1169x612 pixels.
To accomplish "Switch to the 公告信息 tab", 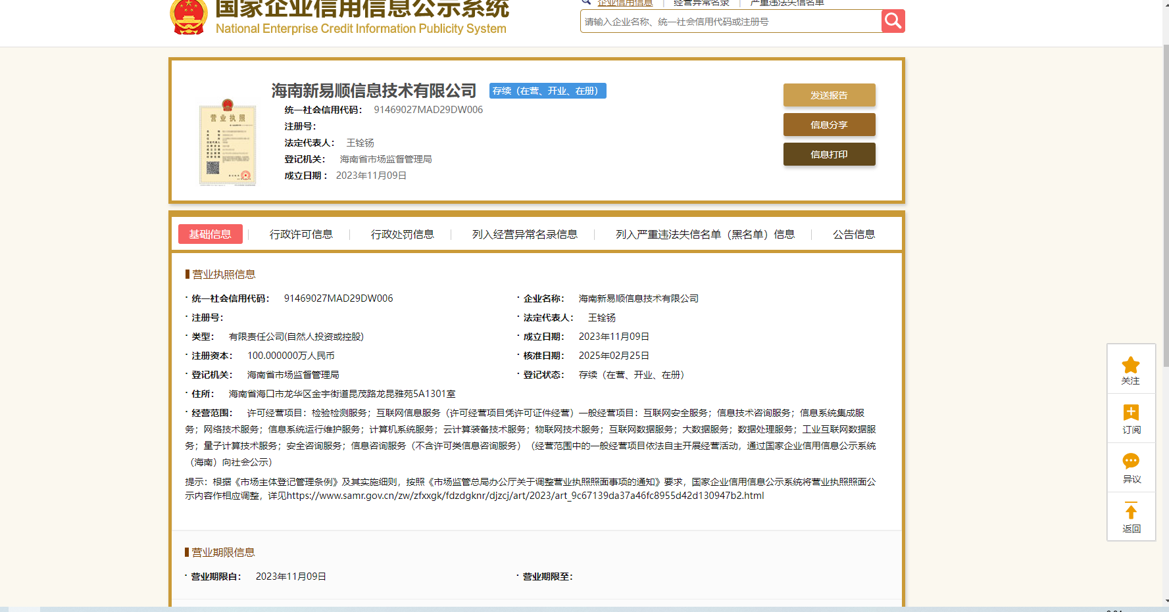I will point(854,235).
